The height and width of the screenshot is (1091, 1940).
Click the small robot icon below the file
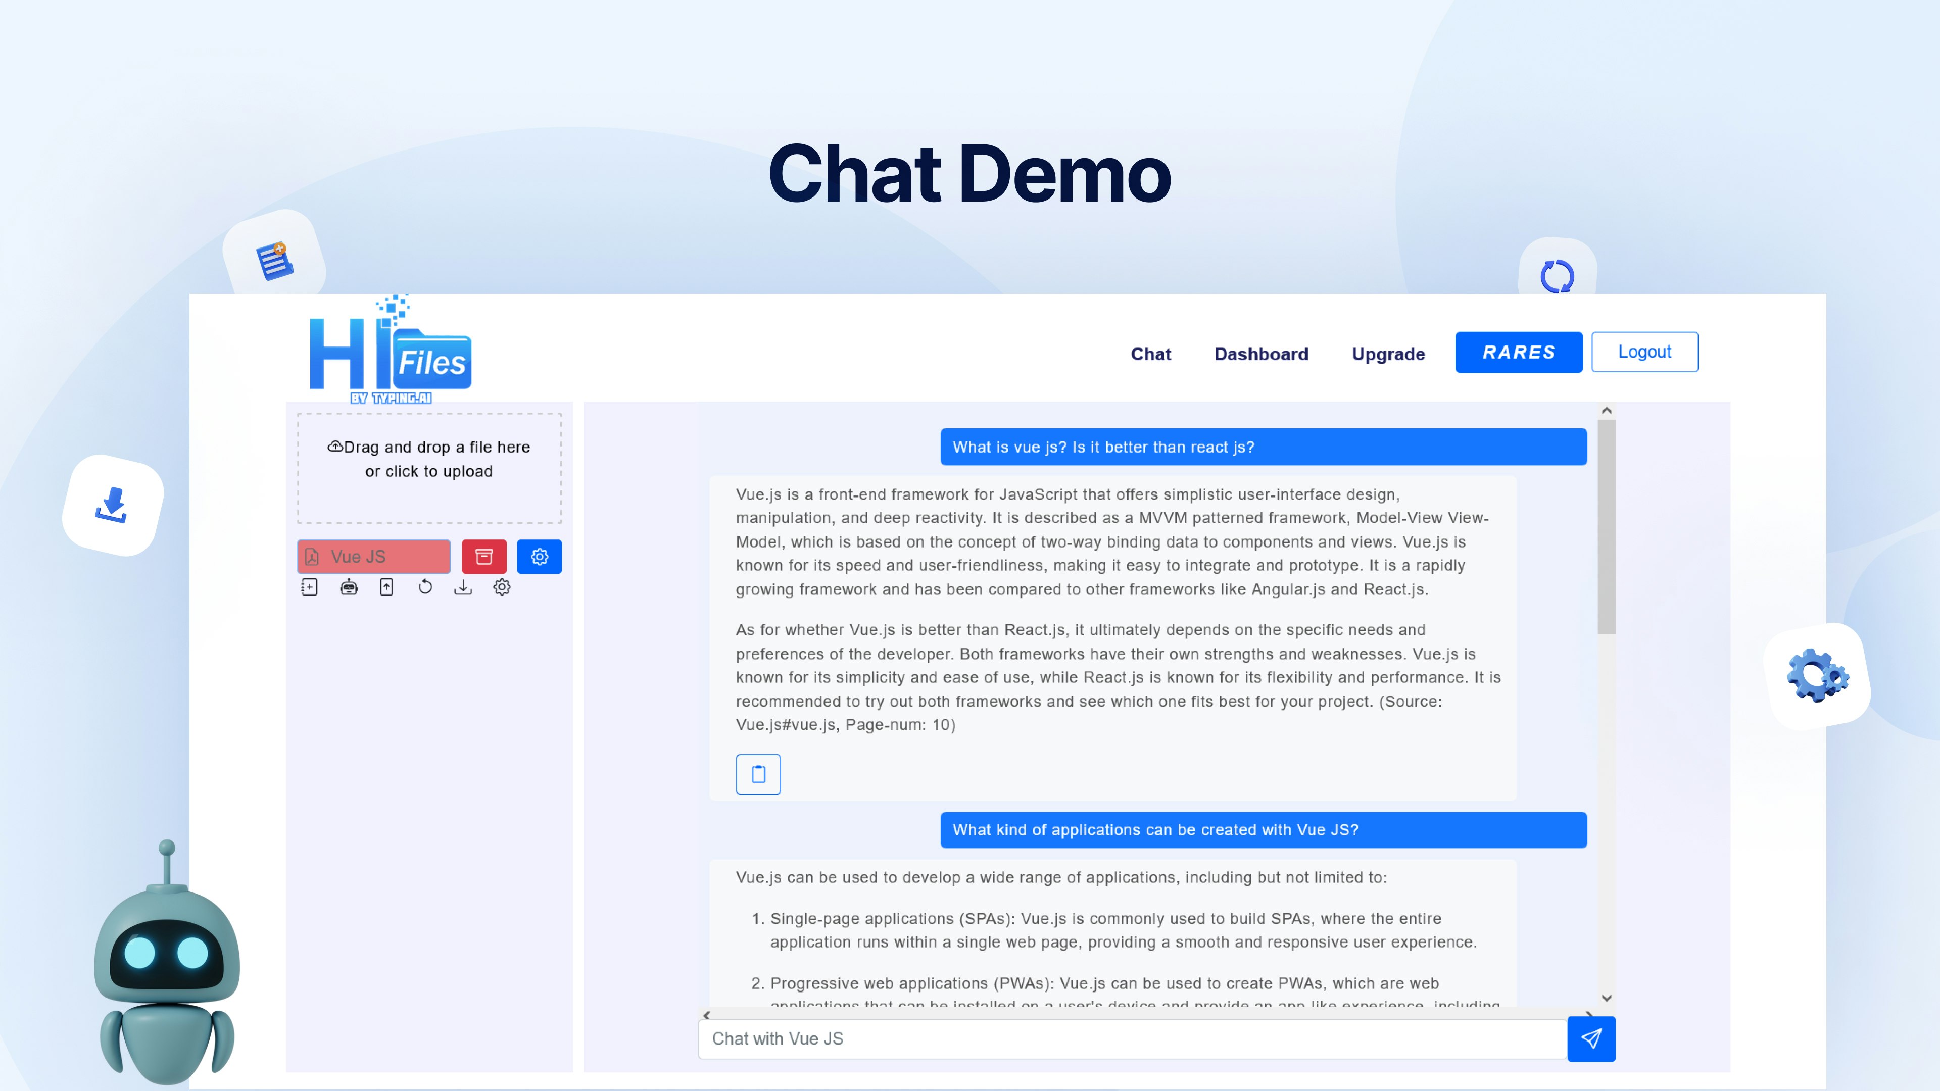tap(349, 587)
